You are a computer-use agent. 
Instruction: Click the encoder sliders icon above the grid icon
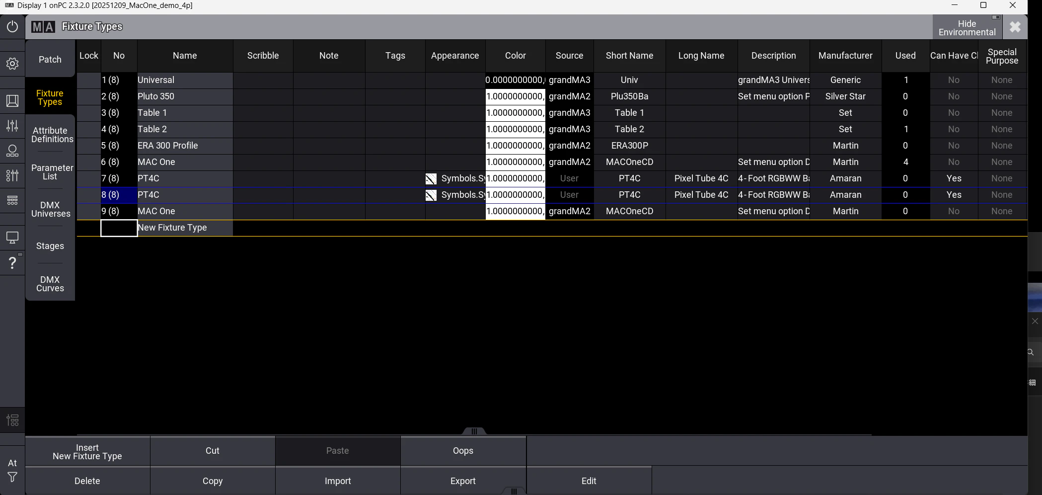(x=12, y=175)
